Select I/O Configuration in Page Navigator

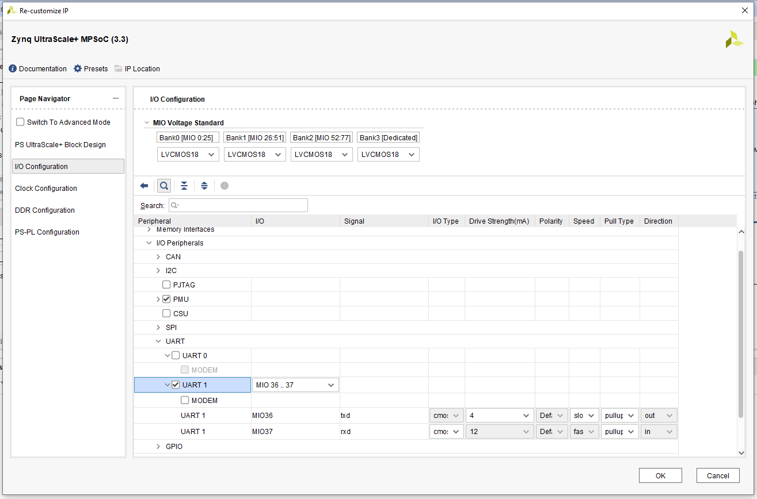click(68, 166)
